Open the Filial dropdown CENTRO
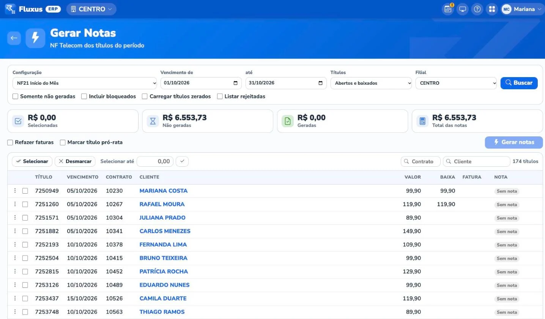The height and width of the screenshot is (319, 545). click(x=456, y=83)
